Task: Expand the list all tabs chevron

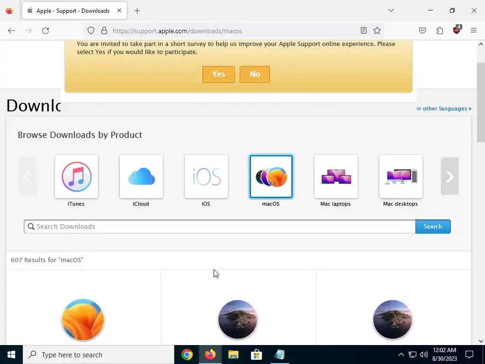Action: tap(391, 10)
